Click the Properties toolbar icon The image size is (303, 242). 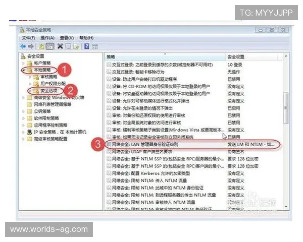pyautogui.click(x=68, y=46)
